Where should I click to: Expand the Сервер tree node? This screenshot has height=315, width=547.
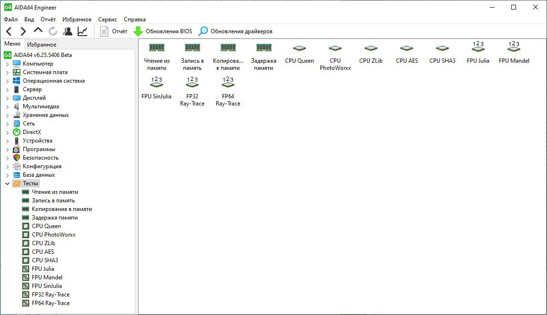[7, 90]
